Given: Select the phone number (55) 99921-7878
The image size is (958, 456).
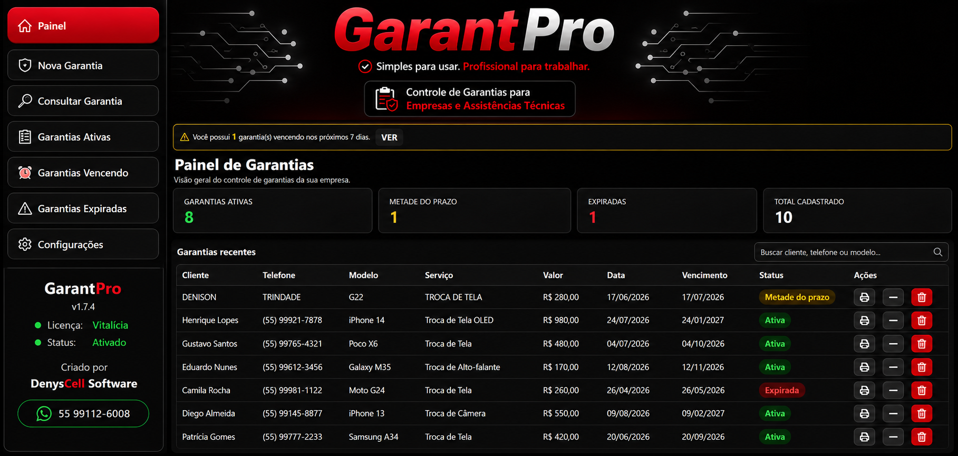Looking at the screenshot, I should [292, 320].
